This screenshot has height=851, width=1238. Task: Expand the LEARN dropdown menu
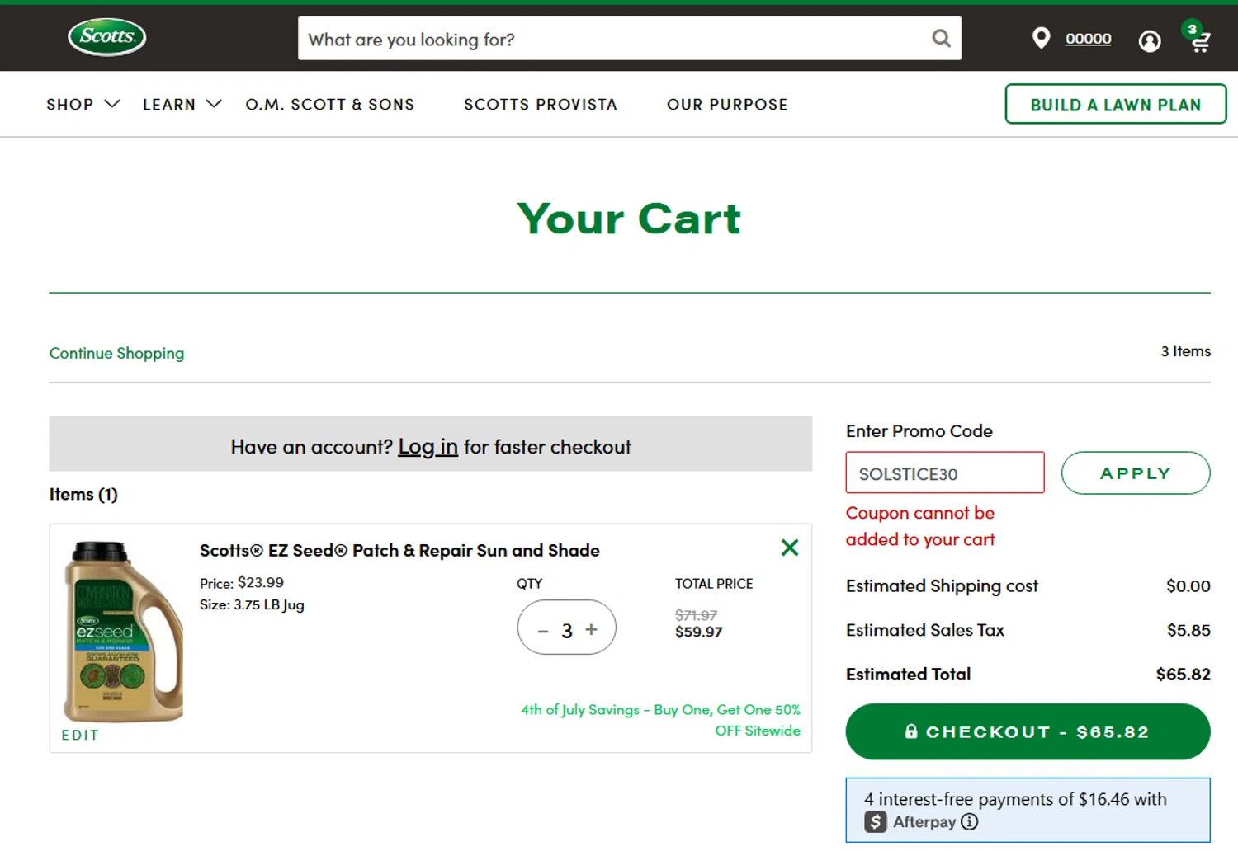click(182, 105)
